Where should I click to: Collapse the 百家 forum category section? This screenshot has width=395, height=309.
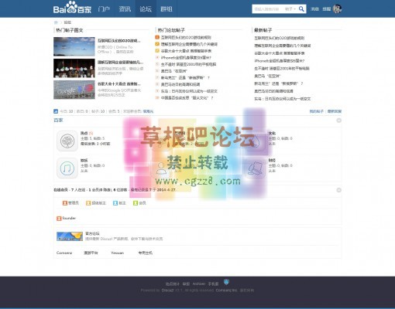339,121
